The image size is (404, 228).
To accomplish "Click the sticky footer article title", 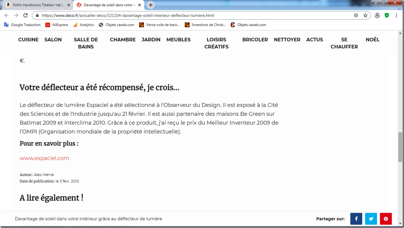I will click(88, 219).
